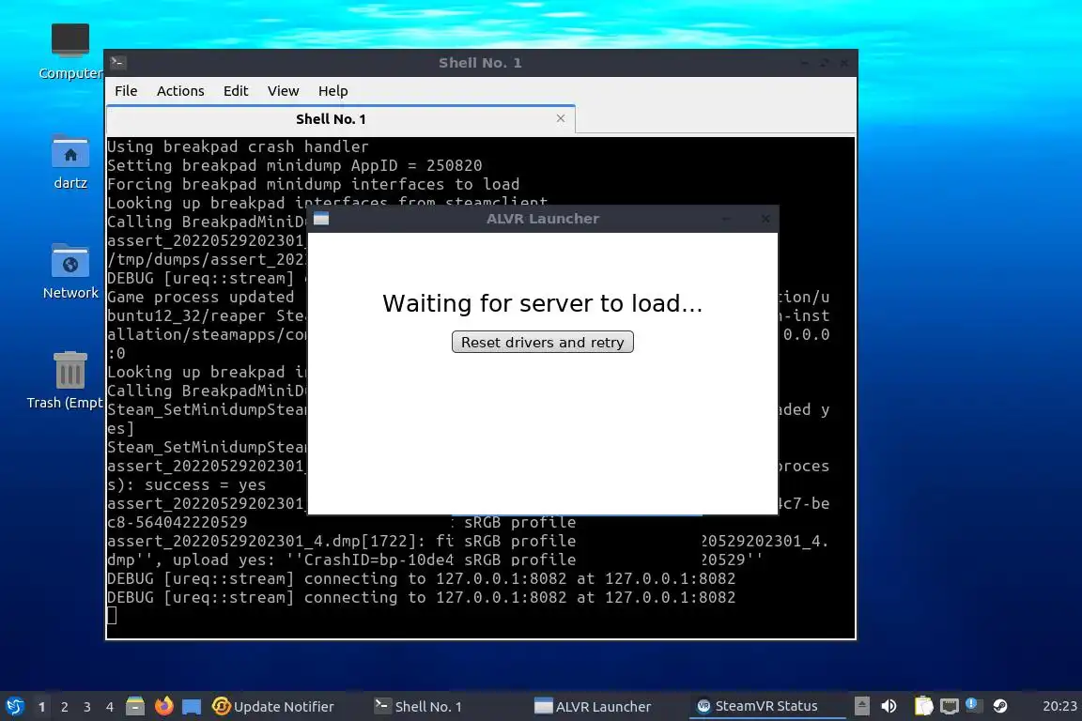Minimize the ALVR Launcher window
This screenshot has height=721, width=1082.
tap(726, 219)
